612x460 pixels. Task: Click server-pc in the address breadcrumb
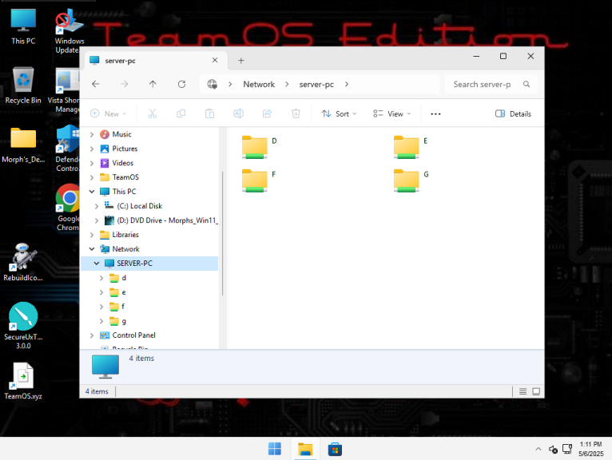(316, 85)
